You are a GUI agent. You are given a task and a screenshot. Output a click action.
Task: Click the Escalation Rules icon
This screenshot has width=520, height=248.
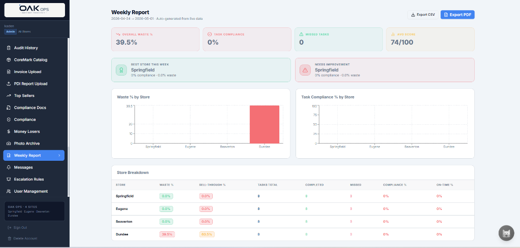coord(9,179)
